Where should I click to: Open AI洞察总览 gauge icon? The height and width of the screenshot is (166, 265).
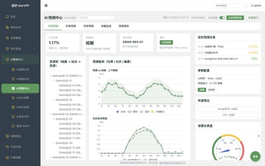[x=13, y=69]
